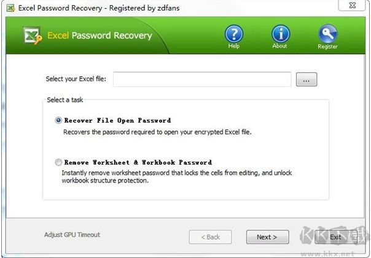Screen dimensions: 371x258
Task: Click the 'Select a task' group label
Action: (64, 100)
